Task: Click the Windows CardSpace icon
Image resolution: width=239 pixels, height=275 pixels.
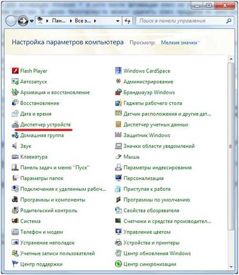Action: pos(118,71)
